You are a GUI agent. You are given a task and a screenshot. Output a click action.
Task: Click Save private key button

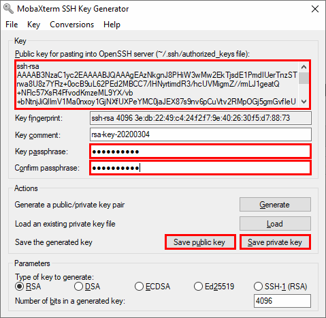275,242
